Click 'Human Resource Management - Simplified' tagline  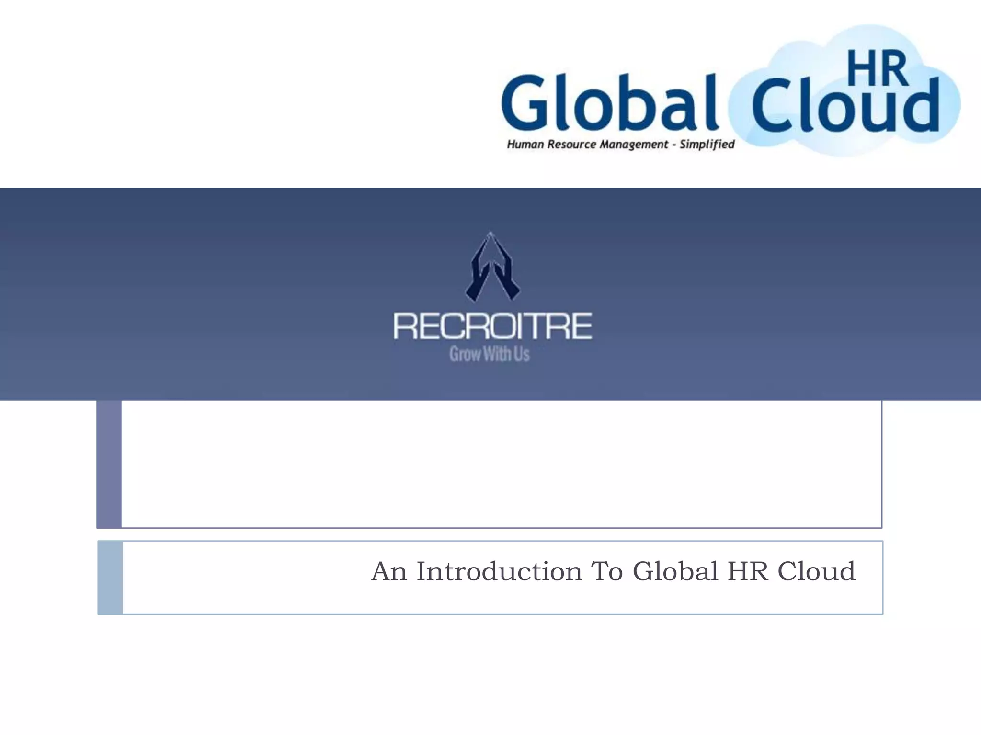coord(620,144)
